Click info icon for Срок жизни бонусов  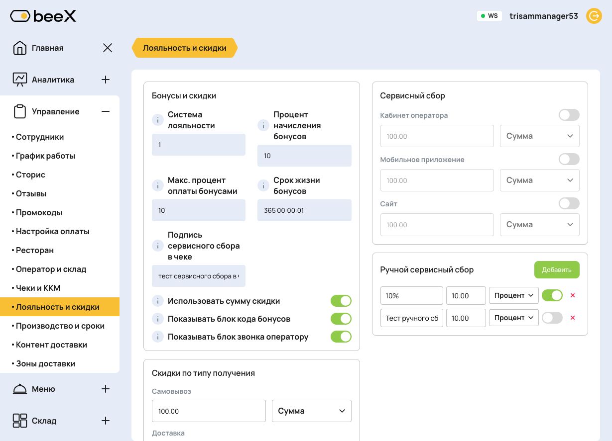point(263,185)
